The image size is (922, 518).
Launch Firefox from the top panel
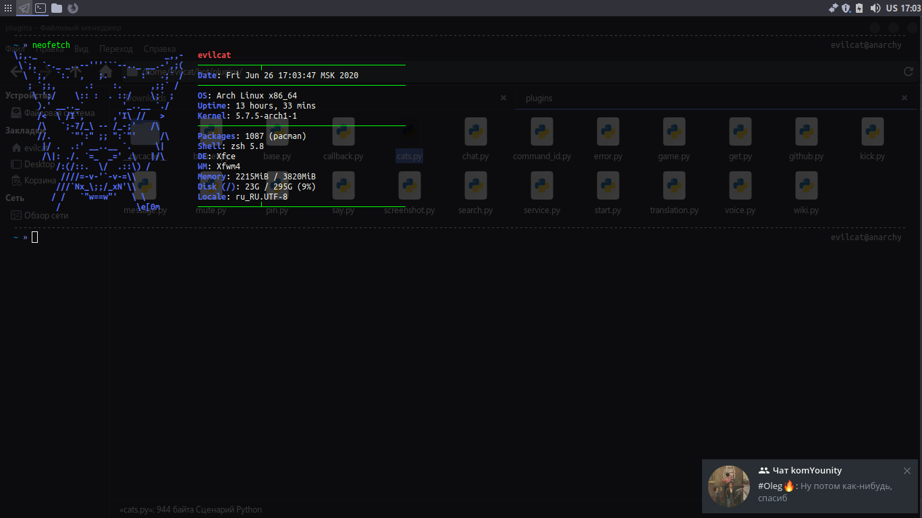tap(73, 8)
